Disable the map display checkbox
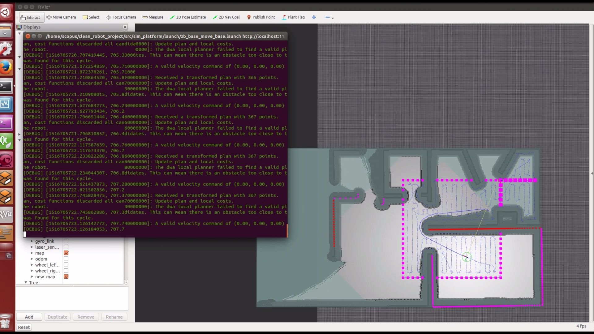594x334 pixels. click(x=66, y=253)
